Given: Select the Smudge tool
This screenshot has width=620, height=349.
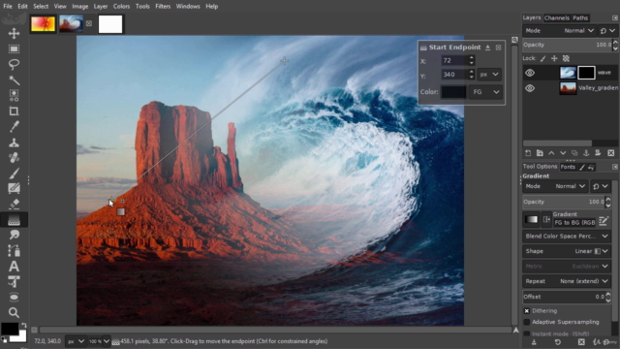Looking at the screenshot, I should [14, 235].
